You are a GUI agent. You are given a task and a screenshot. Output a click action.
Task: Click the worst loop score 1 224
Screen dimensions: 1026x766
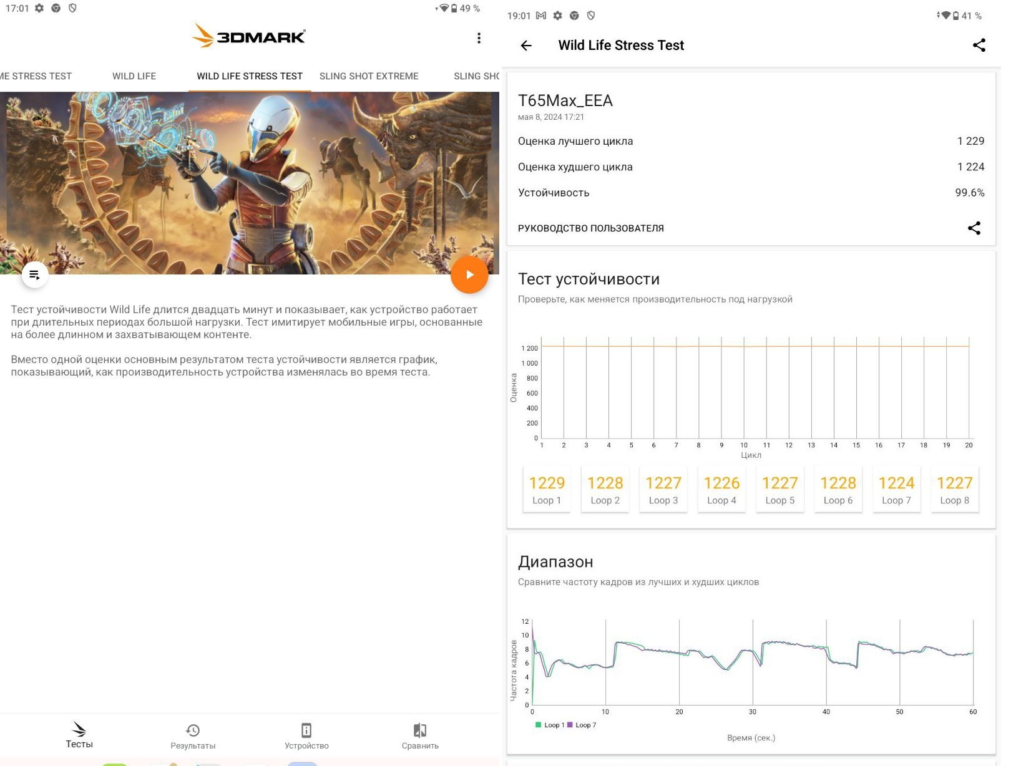970,167
